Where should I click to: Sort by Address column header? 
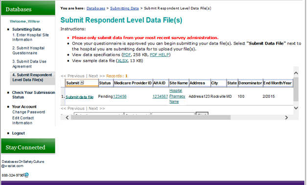point(200,83)
